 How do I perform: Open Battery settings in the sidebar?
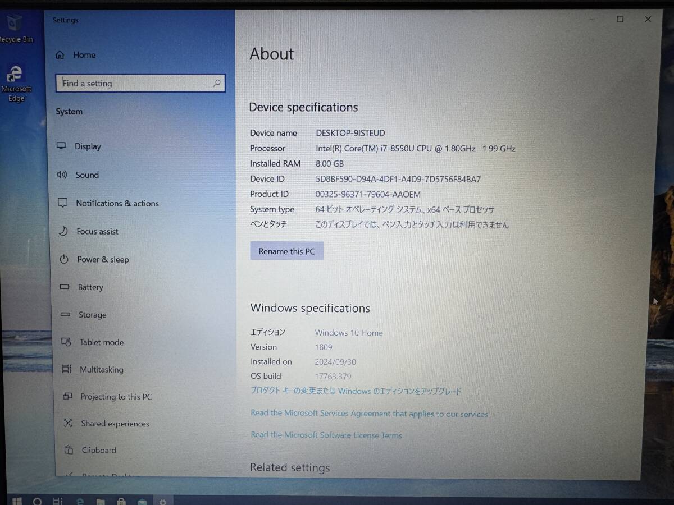tap(90, 287)
